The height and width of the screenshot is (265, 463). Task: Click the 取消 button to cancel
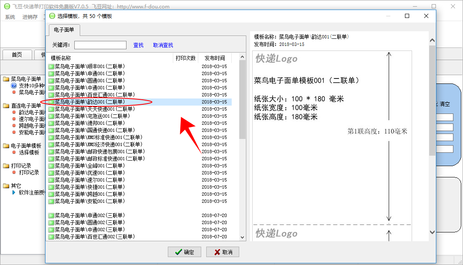click(223, 252)
